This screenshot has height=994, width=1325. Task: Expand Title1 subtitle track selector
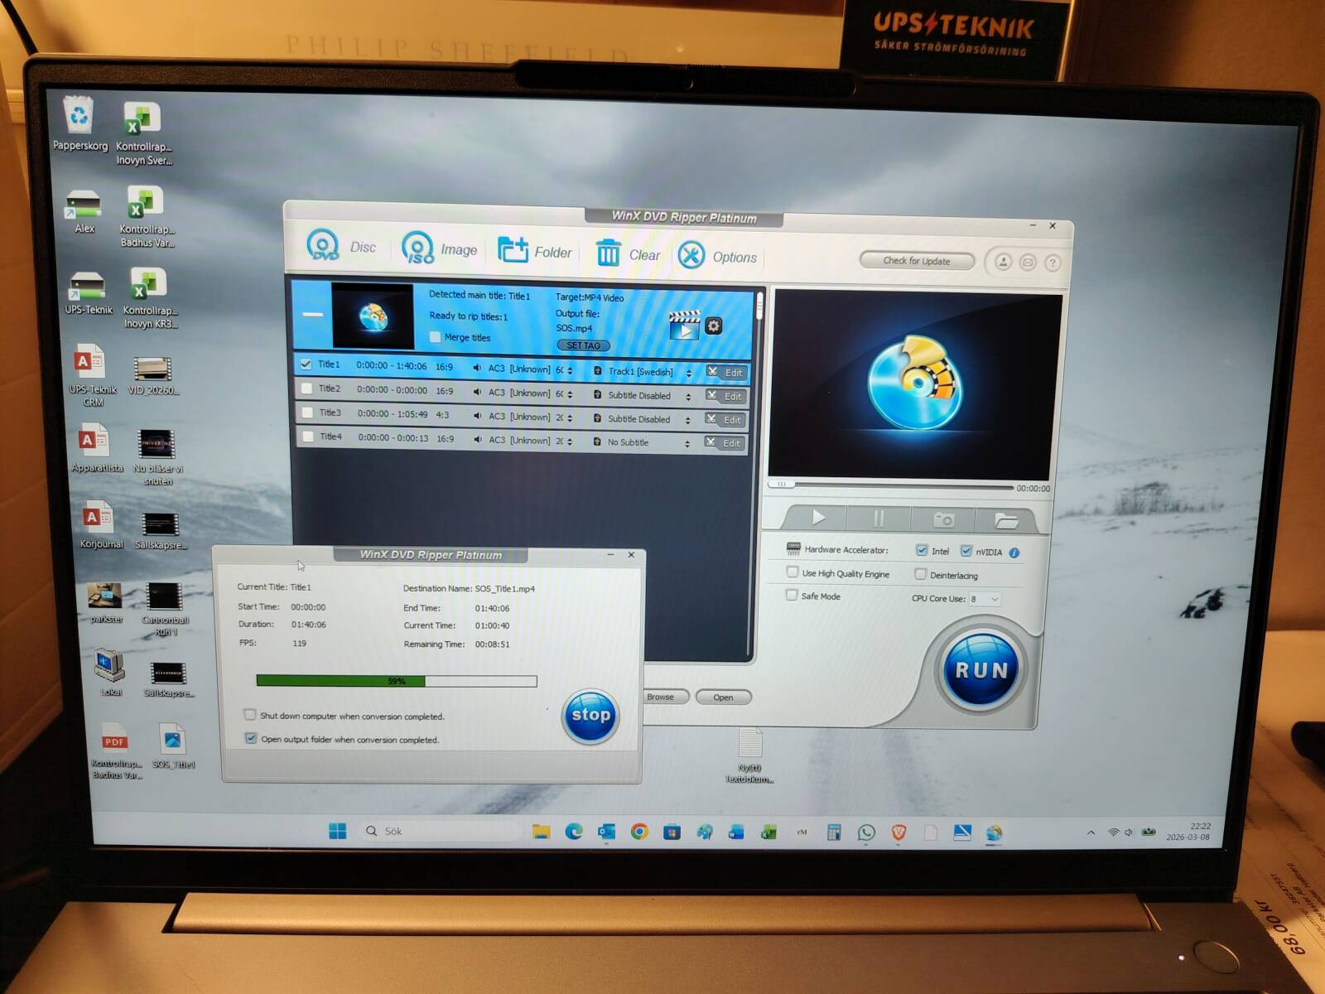tap(688, 373)
